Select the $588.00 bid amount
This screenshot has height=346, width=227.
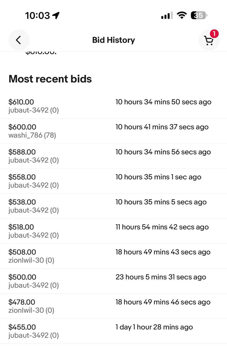[x=22, y=152]
